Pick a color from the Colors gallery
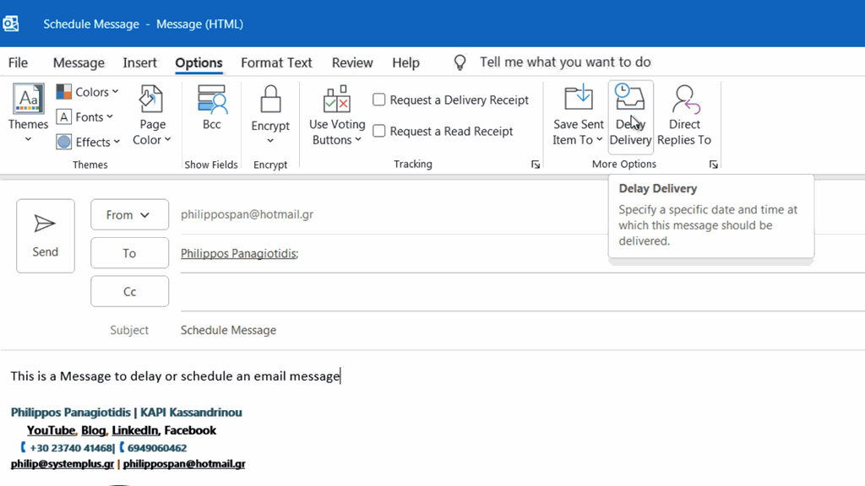This screenshot has height=486, width=865. (87, 92)
